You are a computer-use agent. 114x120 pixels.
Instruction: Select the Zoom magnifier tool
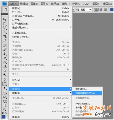click(5, 109)
